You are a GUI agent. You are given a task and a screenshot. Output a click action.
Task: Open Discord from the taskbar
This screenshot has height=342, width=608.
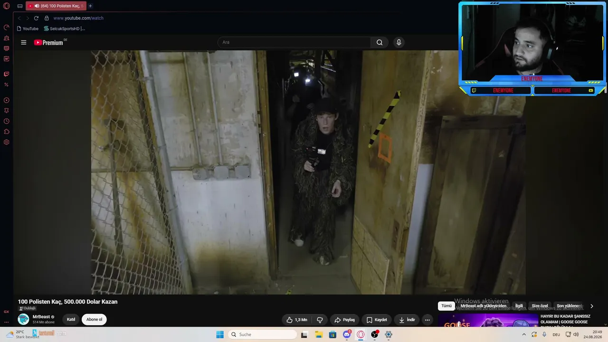[347, 334]
